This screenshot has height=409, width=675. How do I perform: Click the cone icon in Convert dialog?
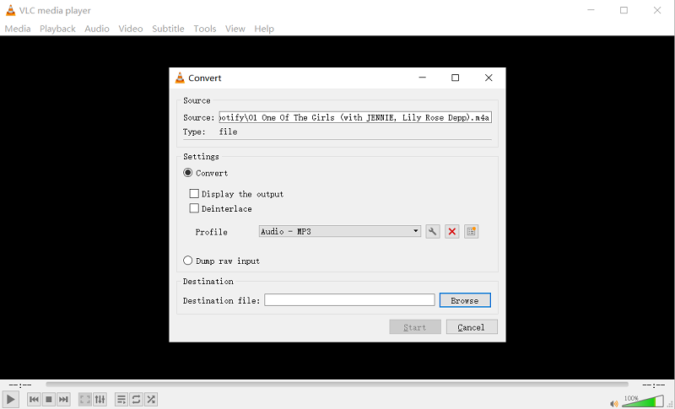180,78
